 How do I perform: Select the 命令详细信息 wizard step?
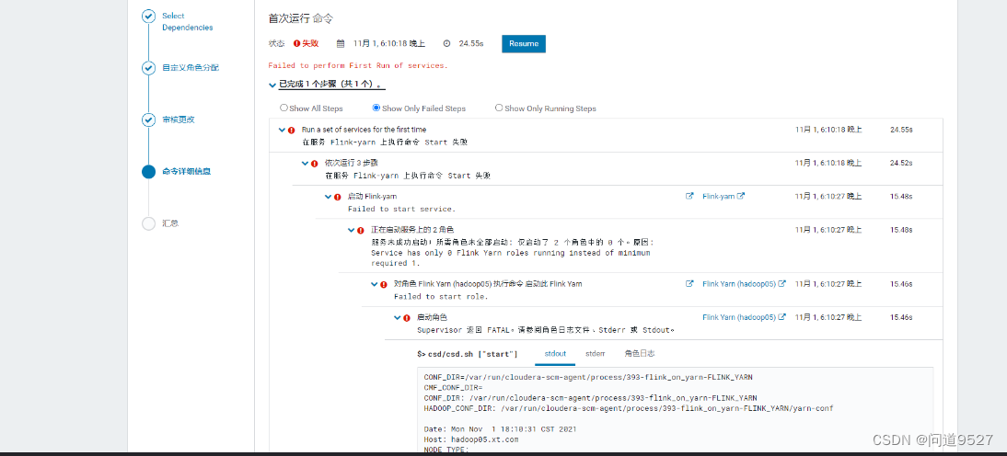pyautogui.click(x=187, y=171)
